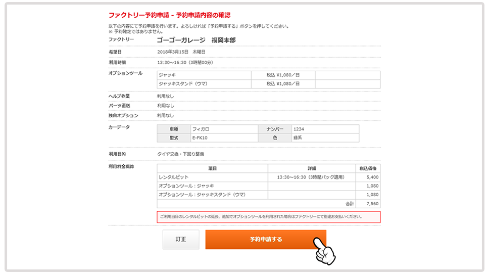Click the orange 予約申請する button

coord(265,240)
